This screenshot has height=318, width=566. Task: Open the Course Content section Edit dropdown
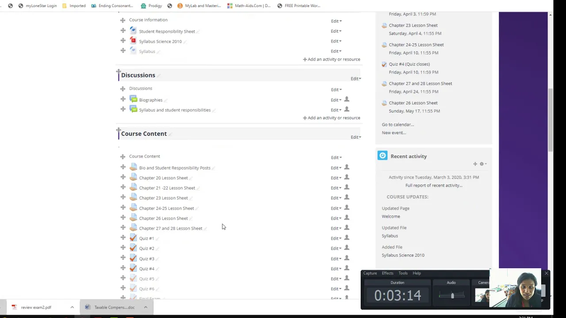[x=356, y=137]
